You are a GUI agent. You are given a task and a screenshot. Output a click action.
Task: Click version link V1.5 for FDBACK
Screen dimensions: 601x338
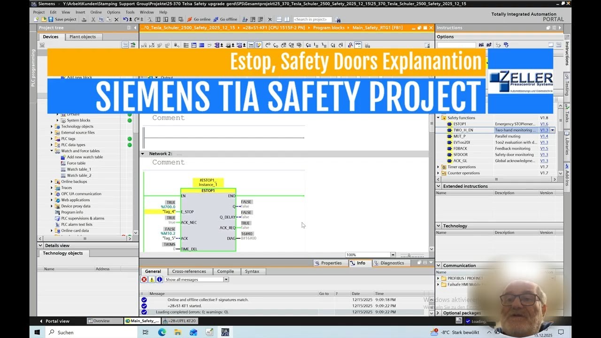click(544, 148)
